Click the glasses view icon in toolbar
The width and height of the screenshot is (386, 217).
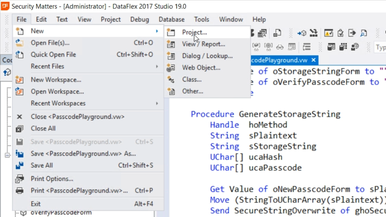[x=280, y=47]
